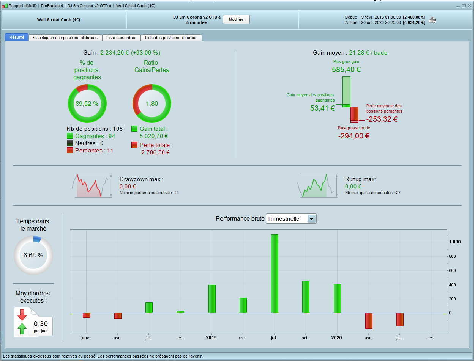The width and height of the screenshot is (475, 361).
Task: Click the Runup max green chart thumbnail
Action: (x=317, y=185)
